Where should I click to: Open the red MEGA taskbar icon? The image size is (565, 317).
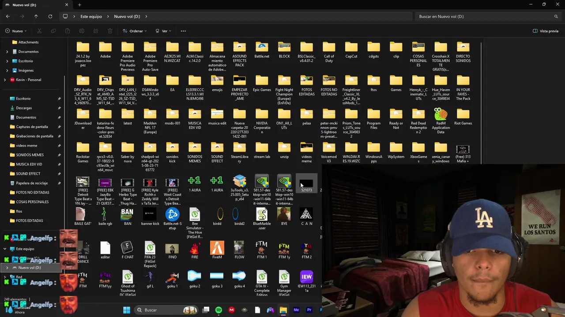[231, 310]
